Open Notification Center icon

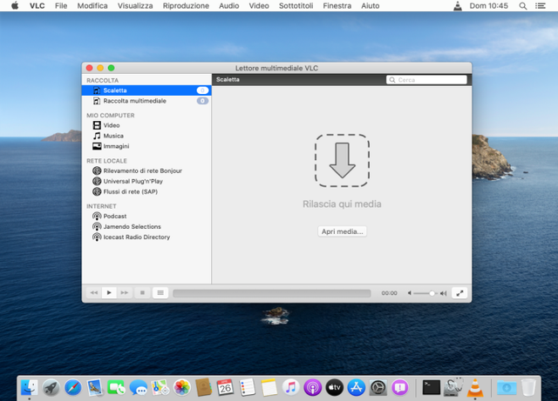pos(541,6)
